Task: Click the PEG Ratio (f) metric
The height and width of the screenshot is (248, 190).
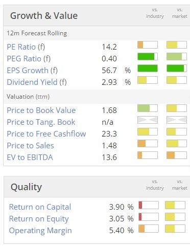Action: pyautogui.click(x=29, y=59)
